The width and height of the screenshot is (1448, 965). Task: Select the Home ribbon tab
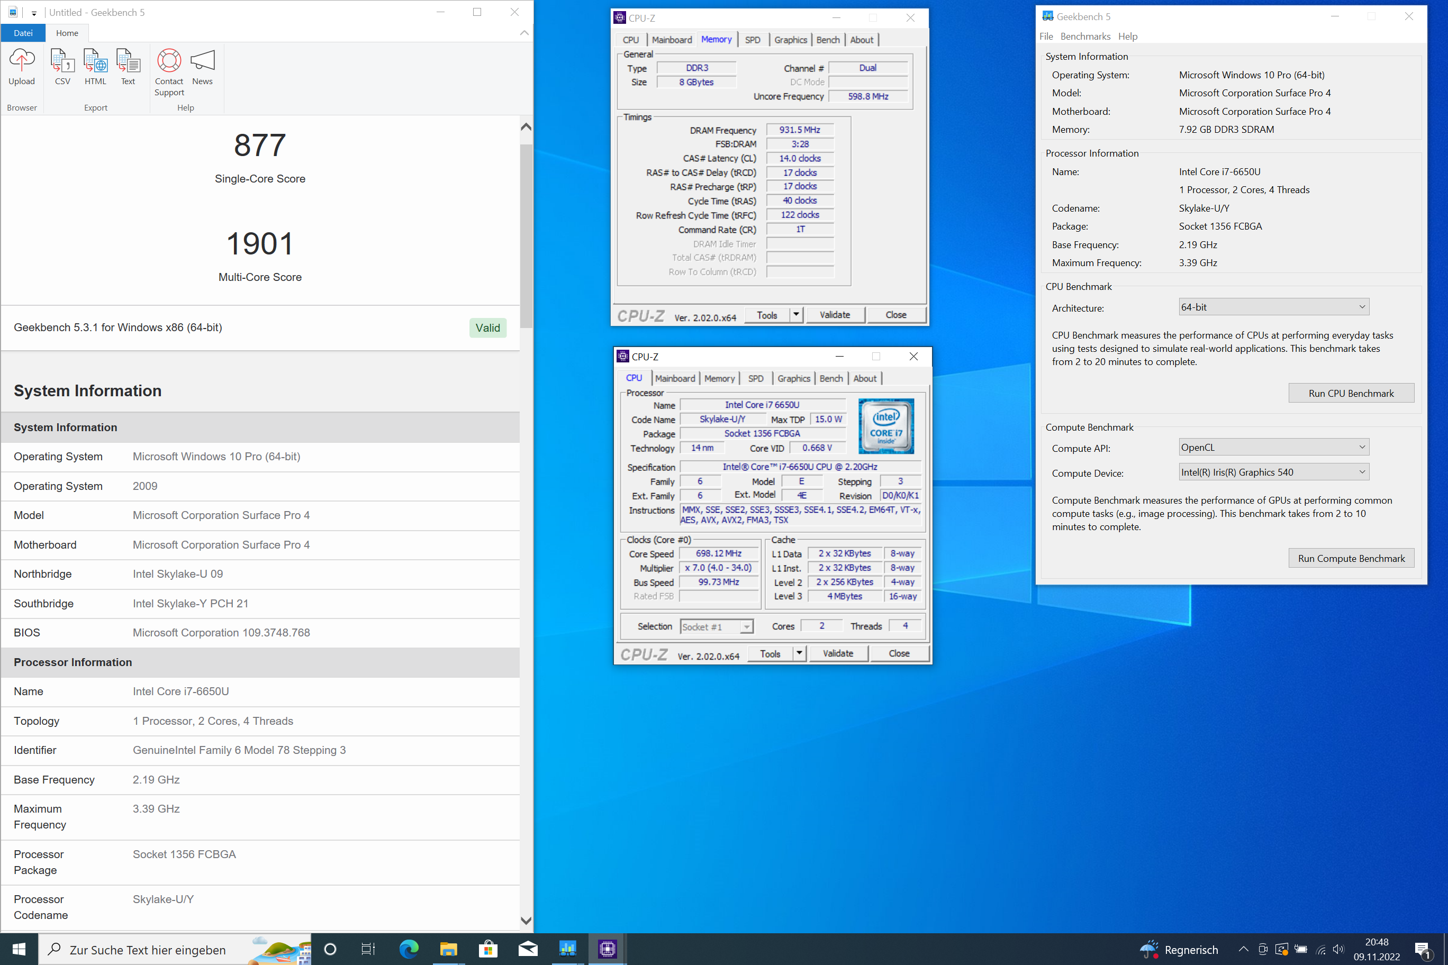pos(67,33)
